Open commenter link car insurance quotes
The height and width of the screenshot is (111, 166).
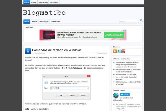(x=123, y=62)
